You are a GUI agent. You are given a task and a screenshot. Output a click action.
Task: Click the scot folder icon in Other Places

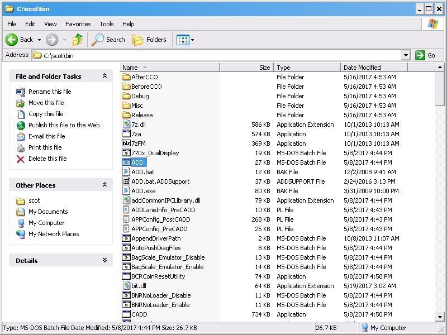point(21,201)
